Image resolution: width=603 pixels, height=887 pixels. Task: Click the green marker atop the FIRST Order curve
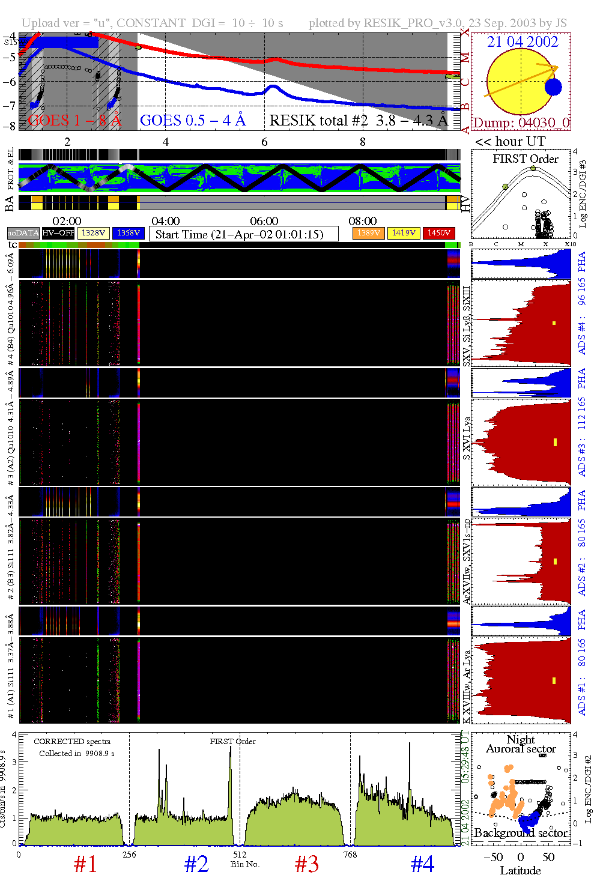pyautogui.click(x=533, y=168)
